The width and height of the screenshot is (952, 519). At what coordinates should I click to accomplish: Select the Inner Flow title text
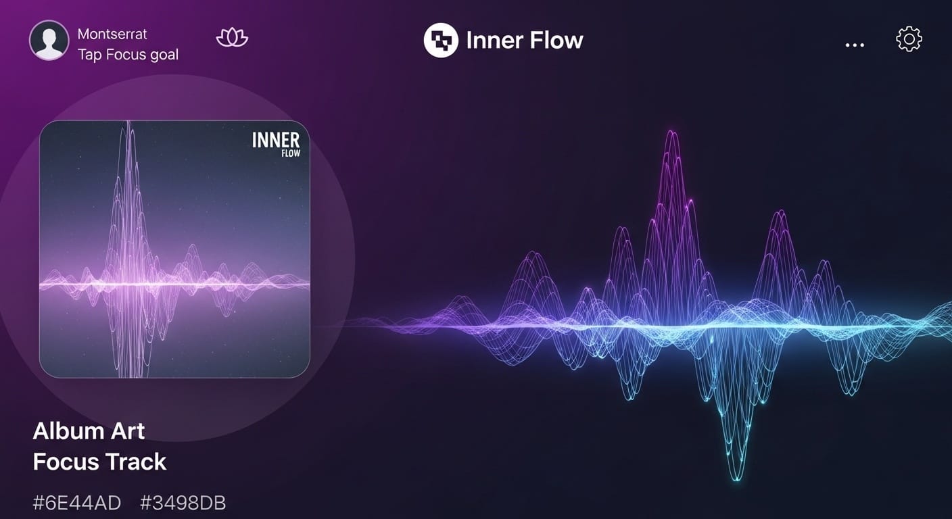click(523, 40)
